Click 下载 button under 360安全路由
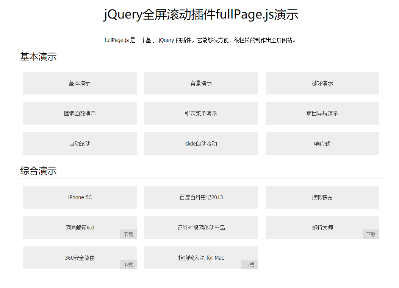This screenshot has width=399, height=288. point(128,264)
